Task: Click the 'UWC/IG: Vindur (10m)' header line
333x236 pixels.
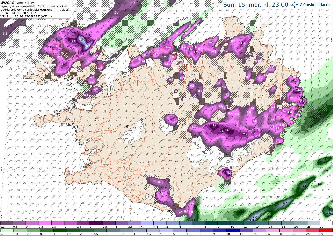Action: point(18,3)
